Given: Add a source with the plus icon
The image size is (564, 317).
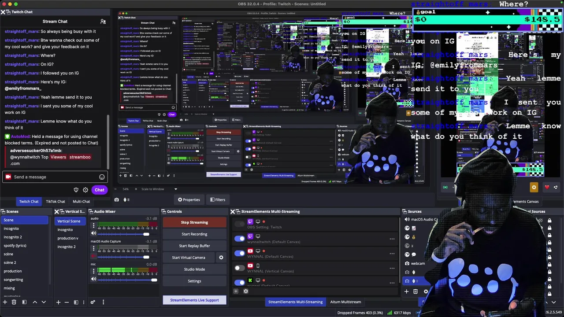Looking at the screenshot, I should (406, 291).
